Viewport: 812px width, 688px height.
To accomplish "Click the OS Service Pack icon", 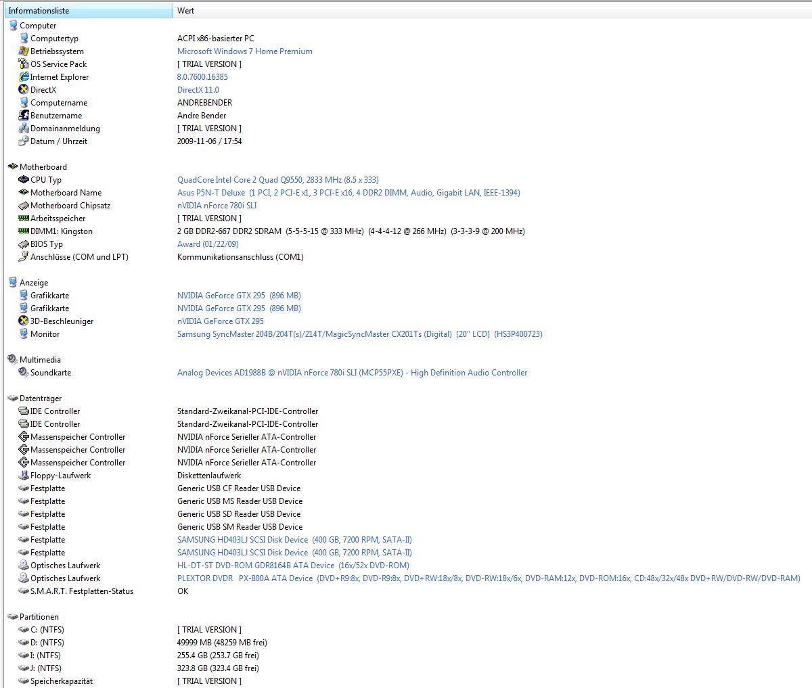I will [24, 64].
